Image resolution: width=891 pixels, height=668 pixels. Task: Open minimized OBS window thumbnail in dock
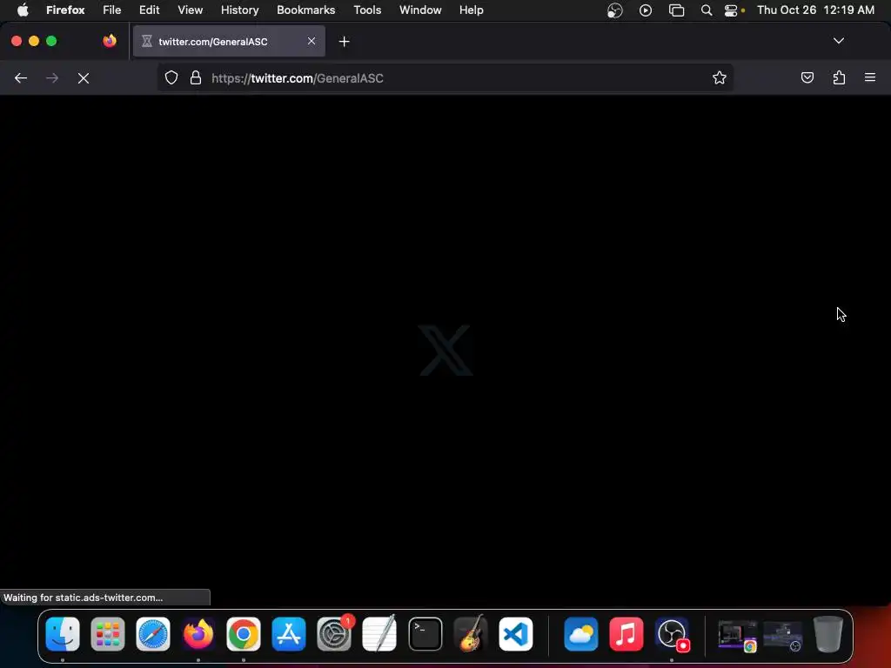coord(783,636)
